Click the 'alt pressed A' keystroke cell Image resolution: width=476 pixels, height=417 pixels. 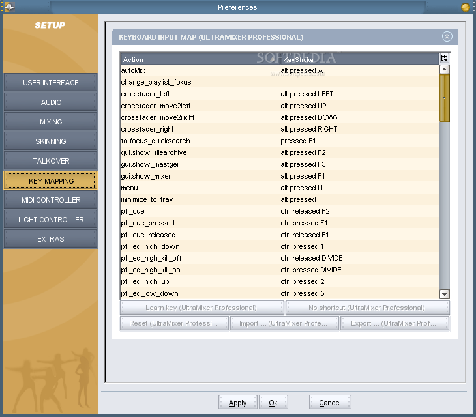pyautogui.click(x=359, y=70)
